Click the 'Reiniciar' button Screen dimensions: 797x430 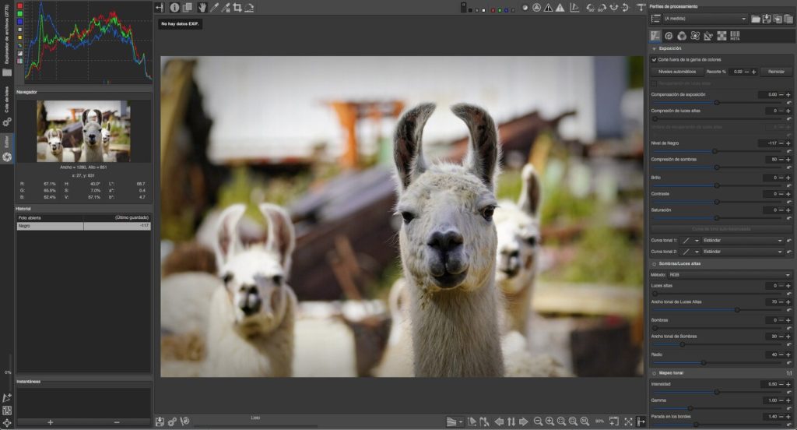click(776, 71)
